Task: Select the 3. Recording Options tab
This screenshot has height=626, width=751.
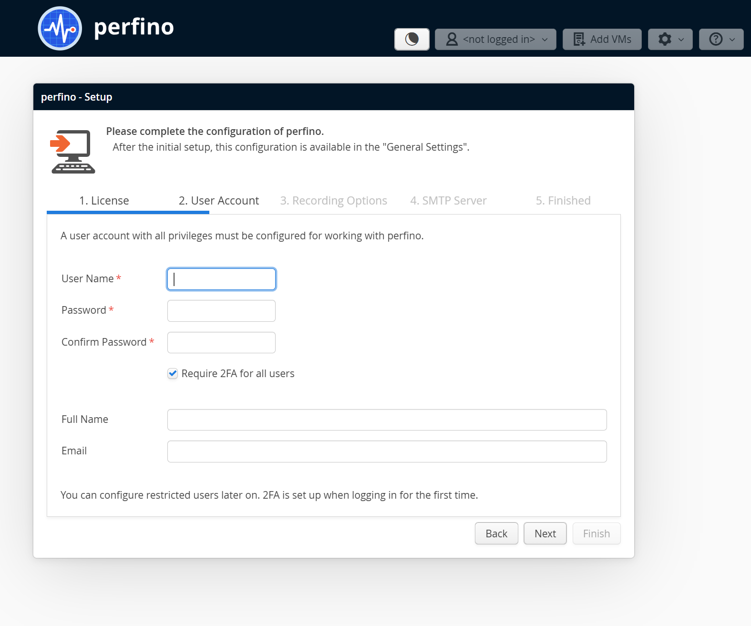Action: coord(334,201)
